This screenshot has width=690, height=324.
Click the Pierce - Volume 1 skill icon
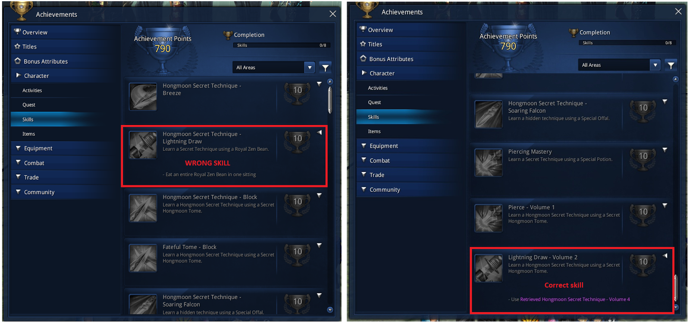pyautogui.click(x=488, y=218)
